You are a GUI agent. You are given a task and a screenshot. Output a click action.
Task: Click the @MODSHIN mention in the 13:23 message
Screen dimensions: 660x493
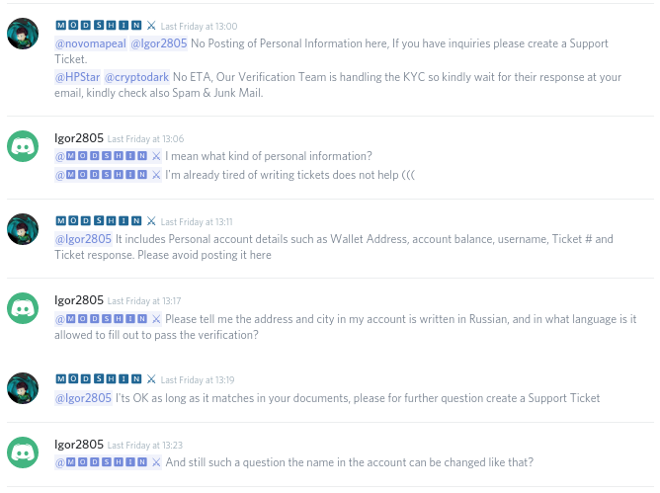tap(108, 462)
